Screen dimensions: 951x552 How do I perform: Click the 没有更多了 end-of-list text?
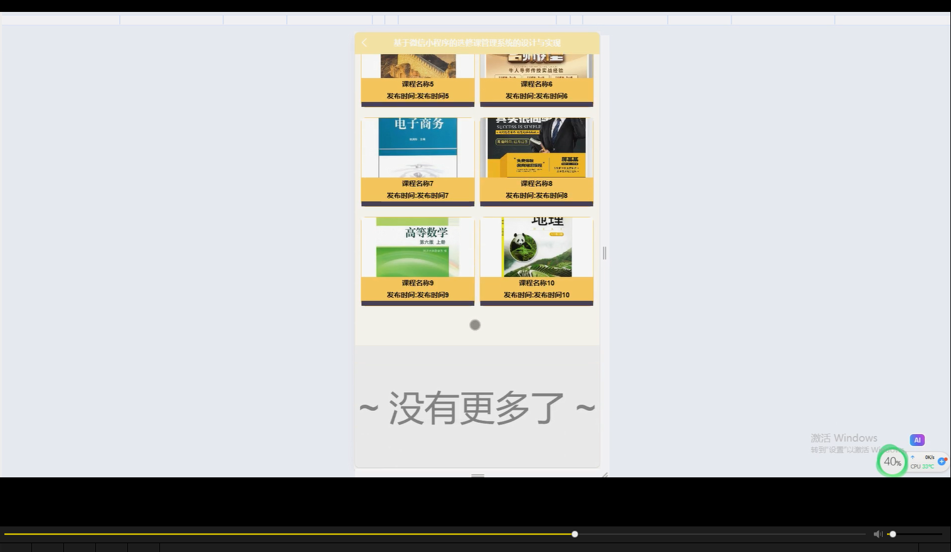click(477, 406)
